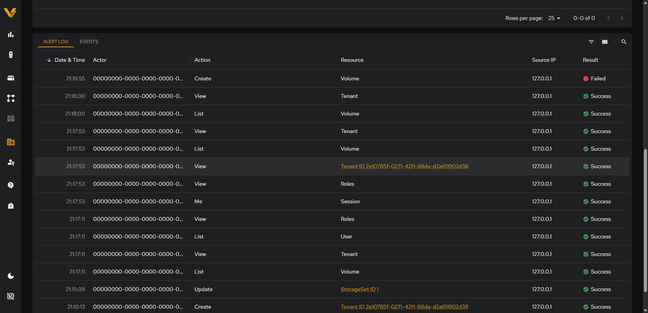
Task: Open the bar chart dashboard icon
Action: pos(11,34)
